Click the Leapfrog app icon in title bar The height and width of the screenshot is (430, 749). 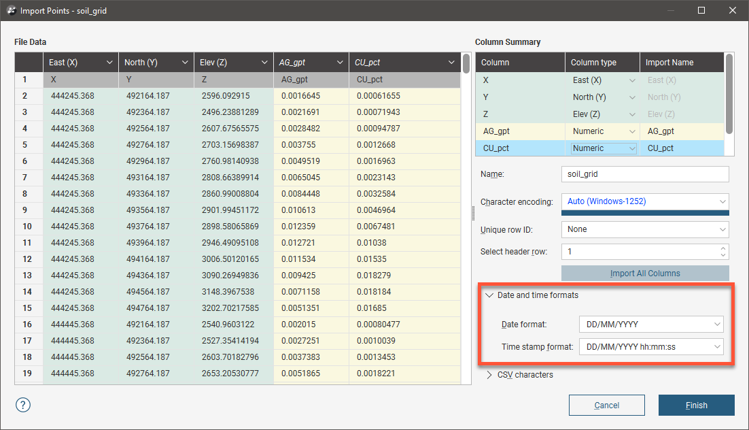click(12, 11)
